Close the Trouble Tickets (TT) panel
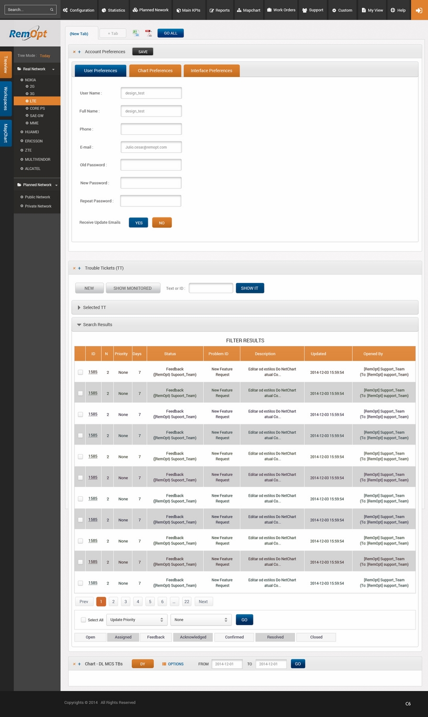The height and width of the screenshot is (717, 428). [74, 268]
